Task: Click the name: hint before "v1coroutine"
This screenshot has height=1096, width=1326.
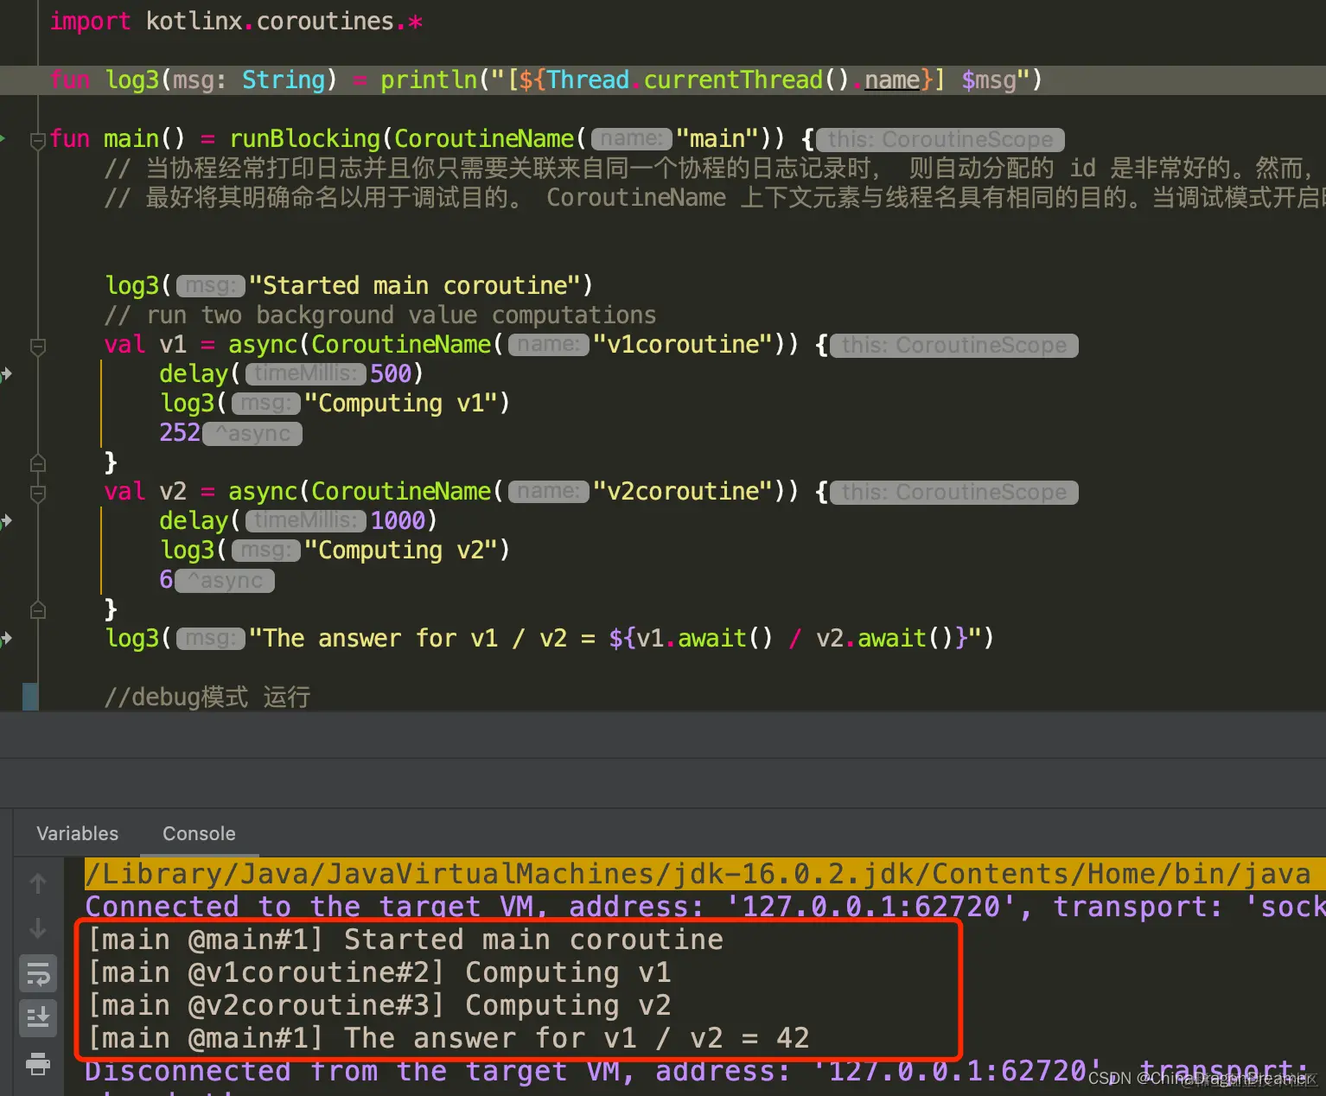Action: tap(549, 345)
